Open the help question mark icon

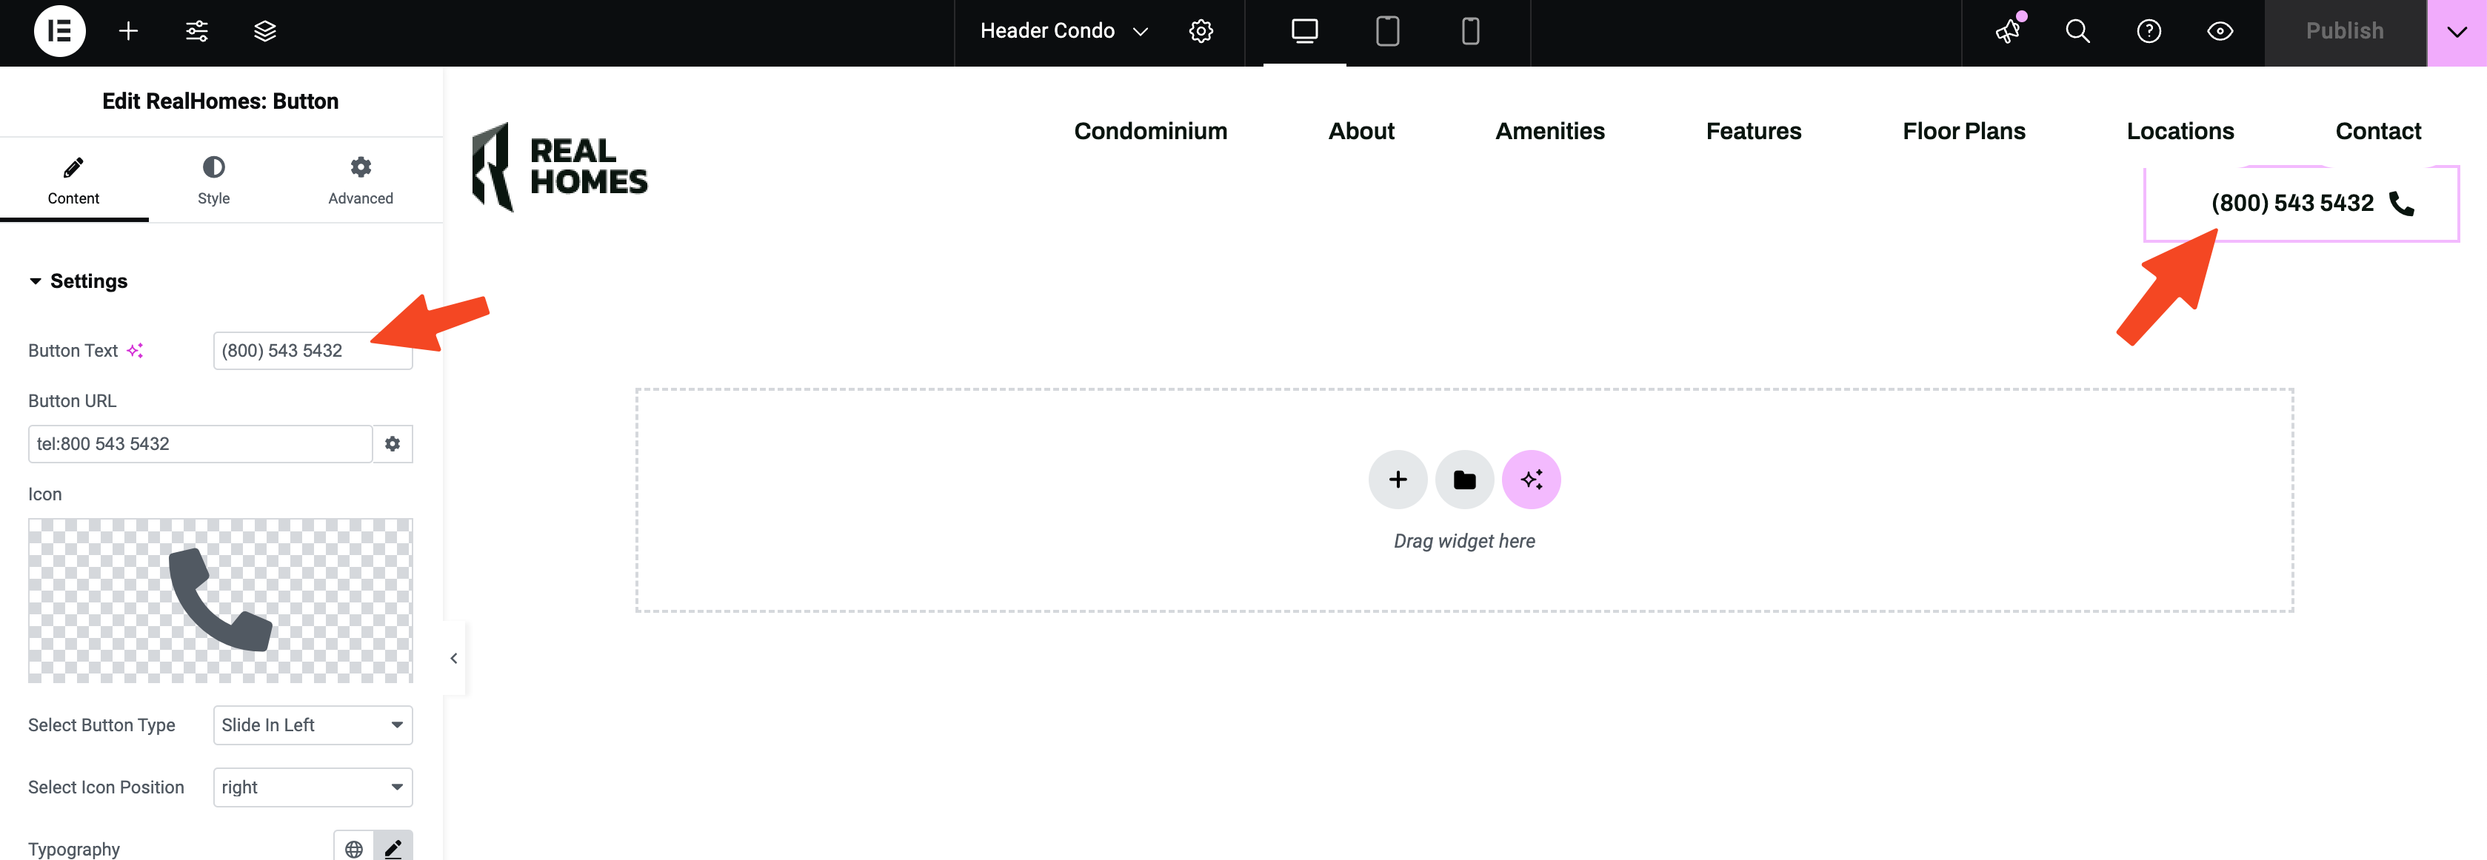(2149, 31)
